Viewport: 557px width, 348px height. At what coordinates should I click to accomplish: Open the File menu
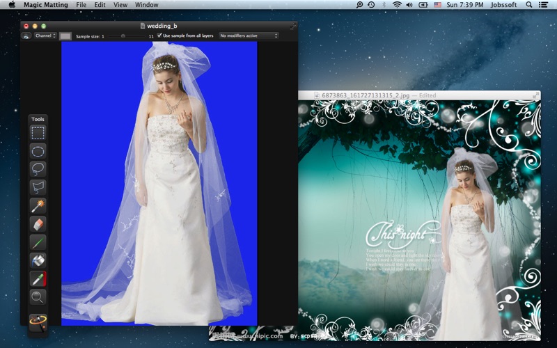(81, 5)
